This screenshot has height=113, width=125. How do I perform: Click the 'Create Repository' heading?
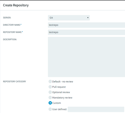[x=16, y=5]
